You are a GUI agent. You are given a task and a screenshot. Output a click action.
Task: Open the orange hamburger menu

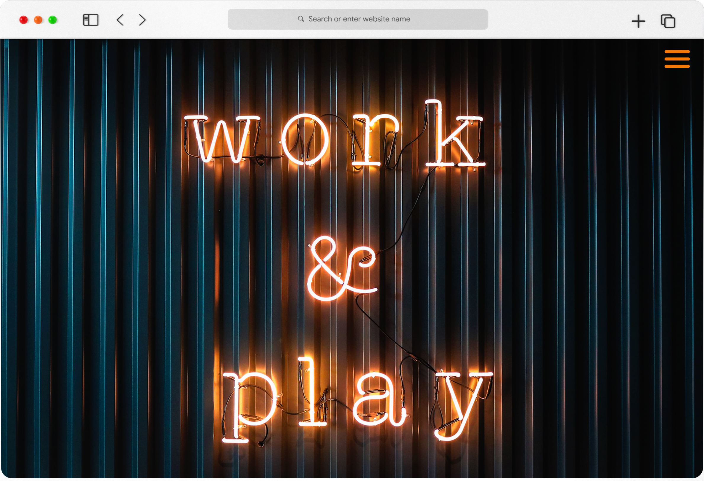click(677, 59)
